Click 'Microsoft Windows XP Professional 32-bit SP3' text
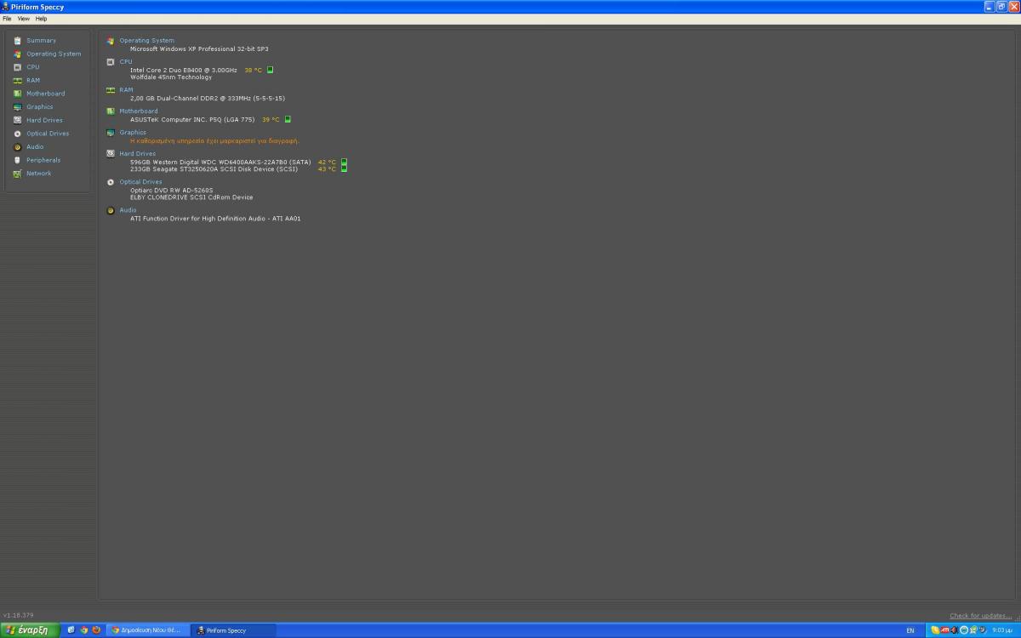Screen dimensions: 1021x638 pos(199,48)
